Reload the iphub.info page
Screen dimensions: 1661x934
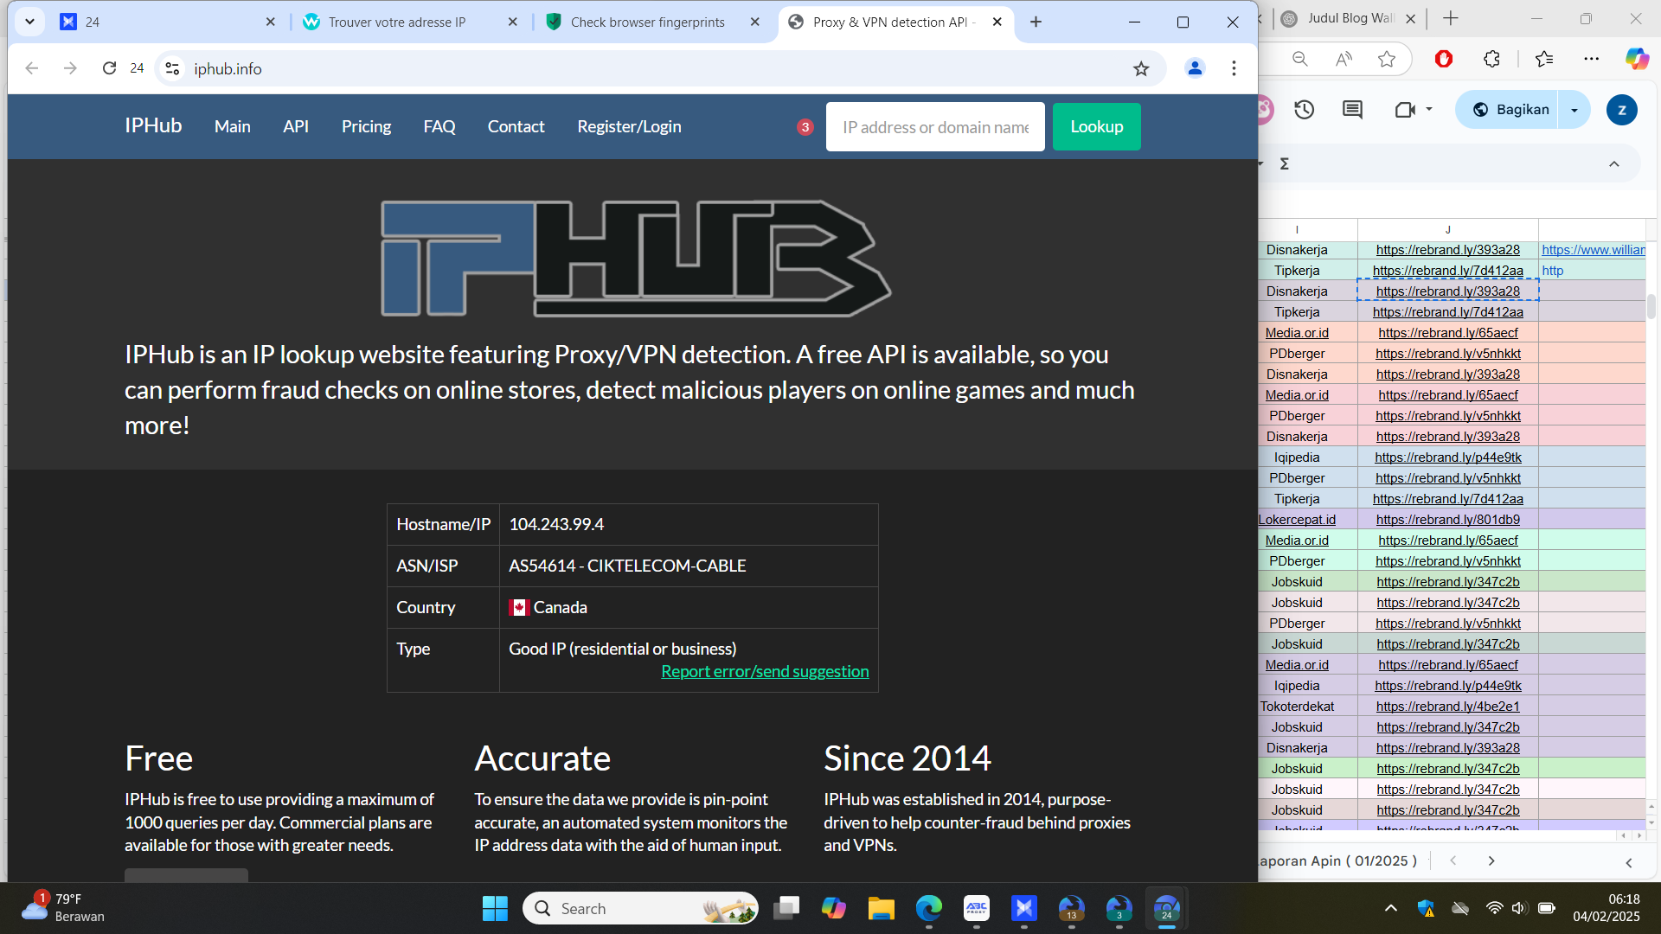(109, 68)
